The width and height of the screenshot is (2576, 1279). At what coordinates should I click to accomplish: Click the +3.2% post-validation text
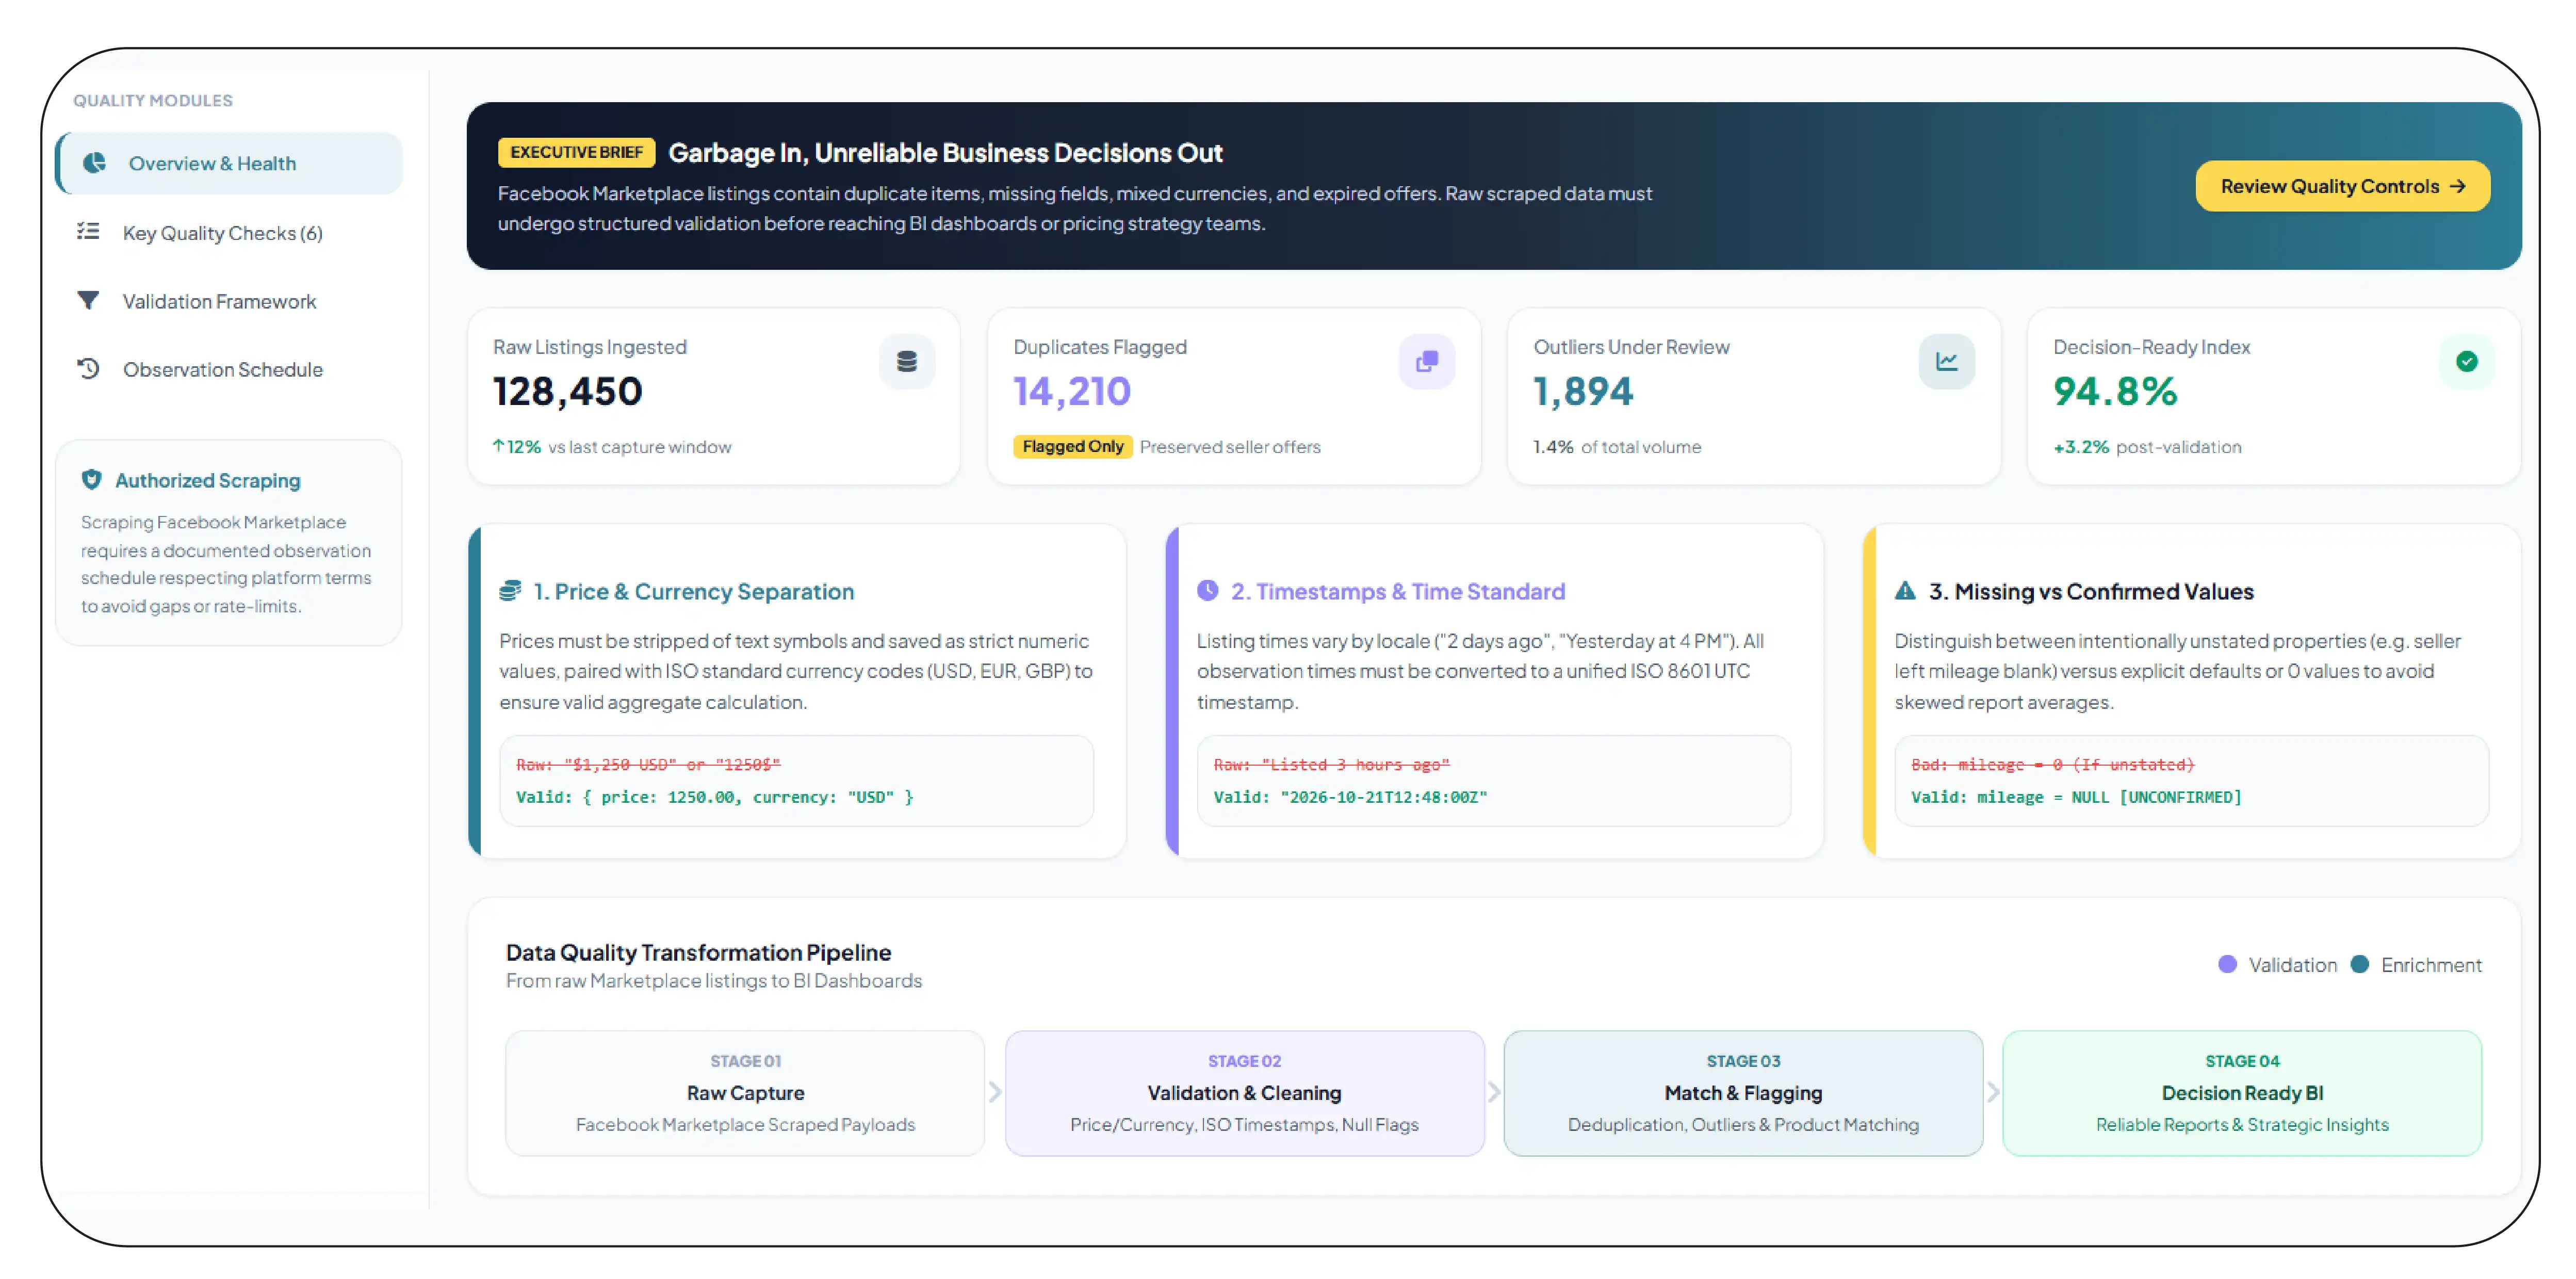coord(2147,446)
